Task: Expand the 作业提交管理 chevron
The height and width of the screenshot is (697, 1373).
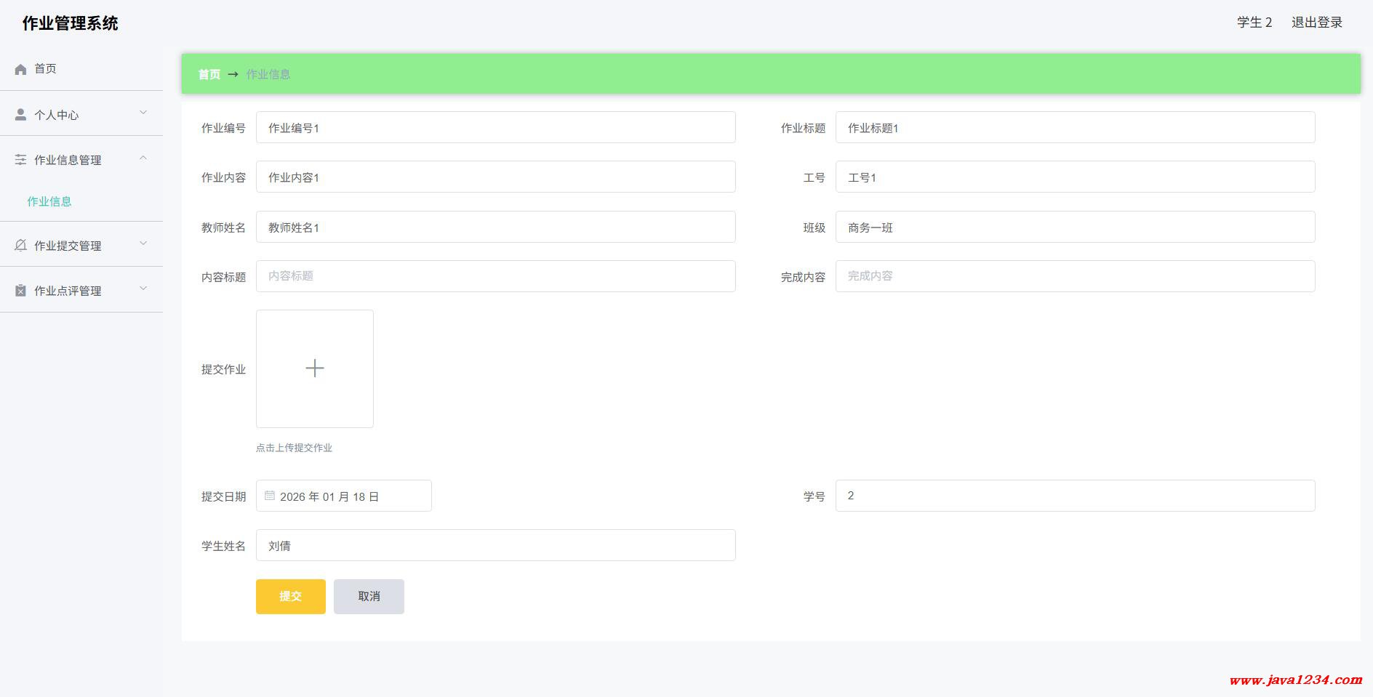Action: 143,243
